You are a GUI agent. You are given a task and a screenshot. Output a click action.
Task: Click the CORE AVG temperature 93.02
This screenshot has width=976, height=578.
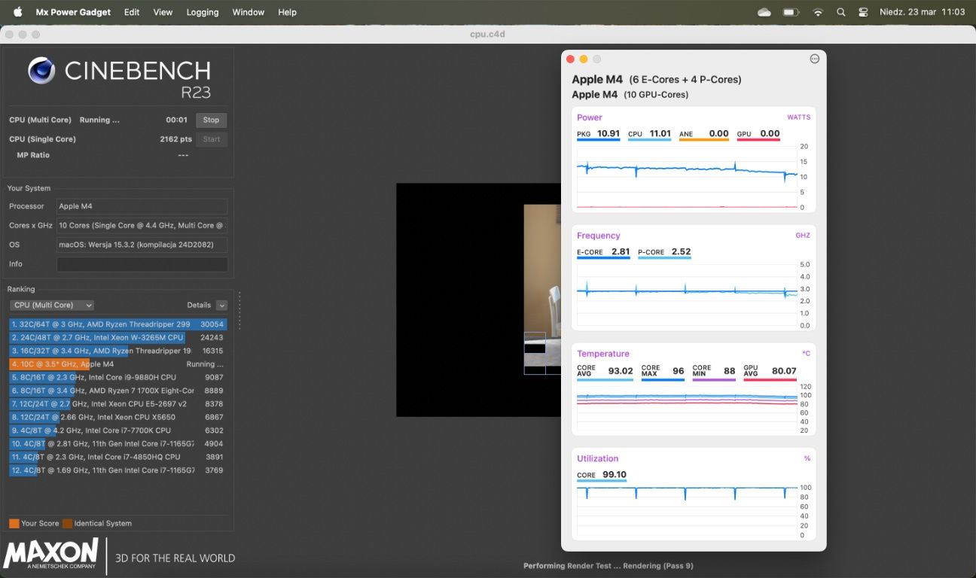(621, 371)
